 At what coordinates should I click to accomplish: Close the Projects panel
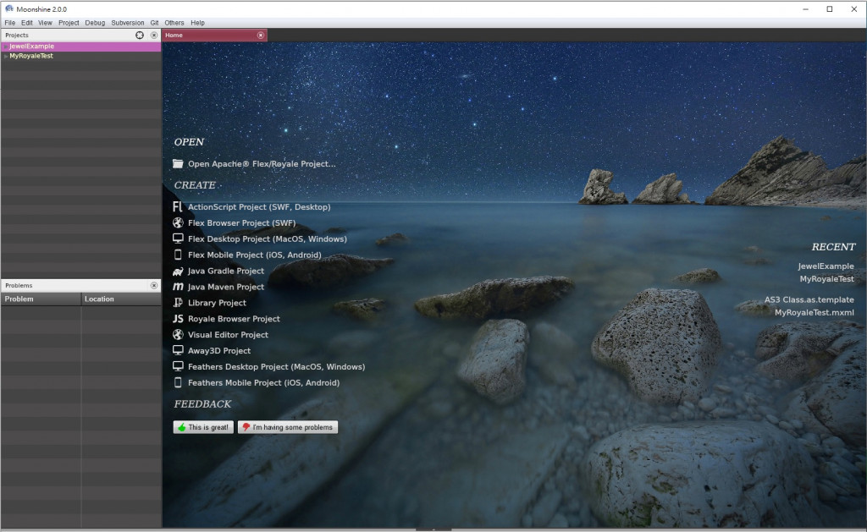click(x=154, y=35)
